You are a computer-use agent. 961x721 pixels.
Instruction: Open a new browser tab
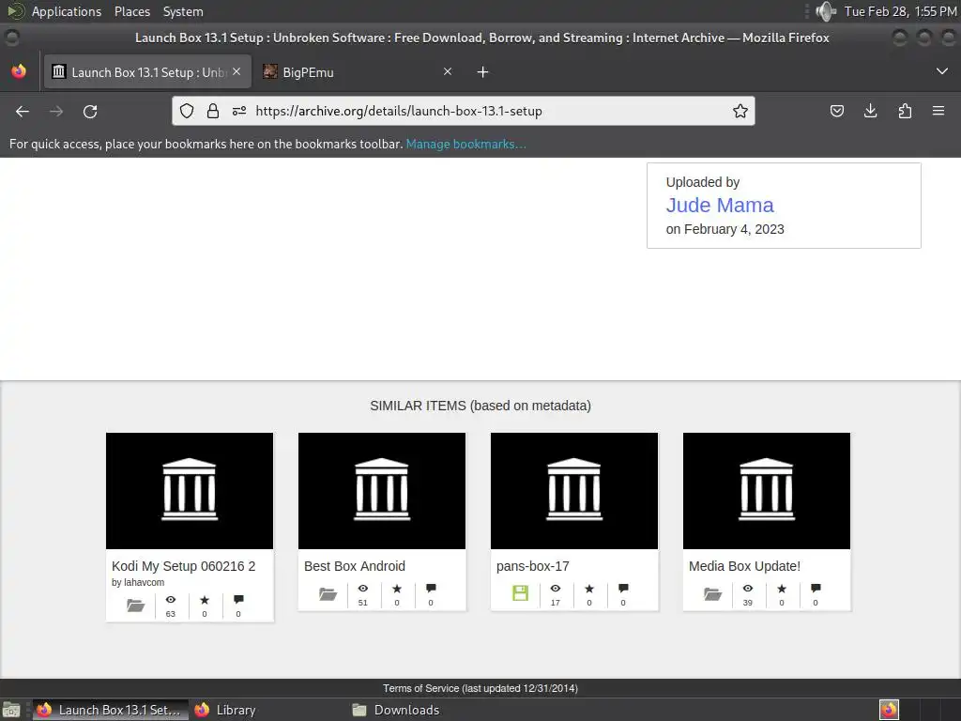click(483, 72)
